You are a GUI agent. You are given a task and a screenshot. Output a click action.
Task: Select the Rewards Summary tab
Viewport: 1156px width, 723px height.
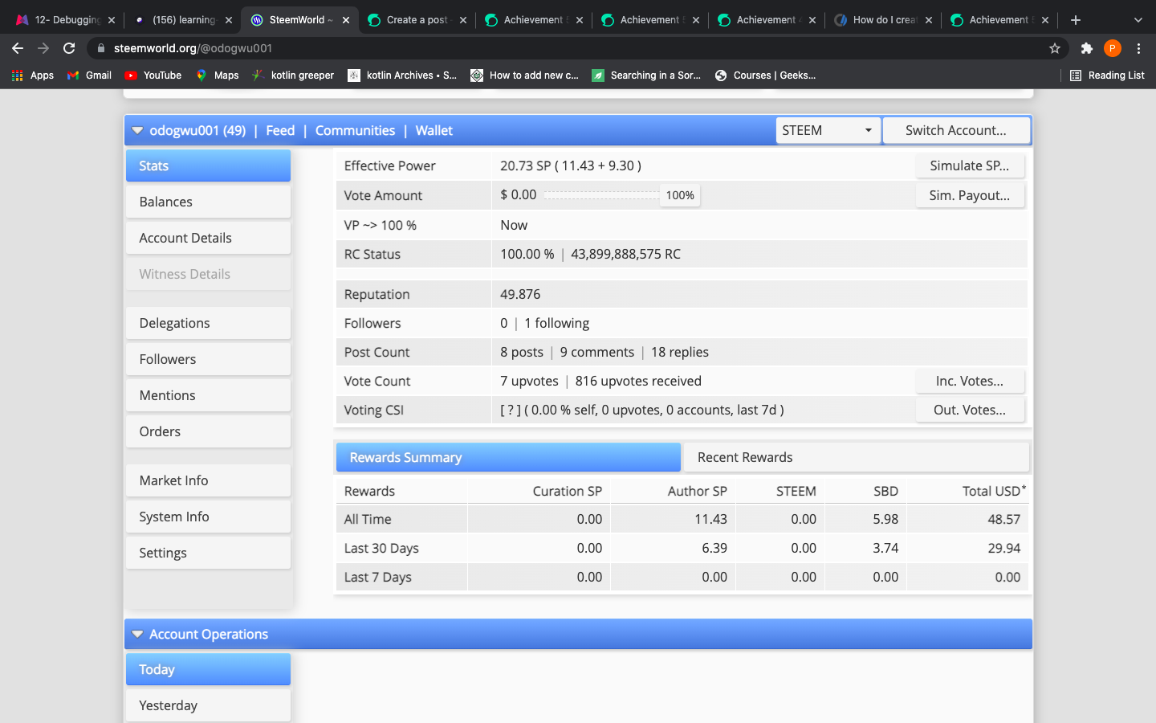click(x=508, y=457)
